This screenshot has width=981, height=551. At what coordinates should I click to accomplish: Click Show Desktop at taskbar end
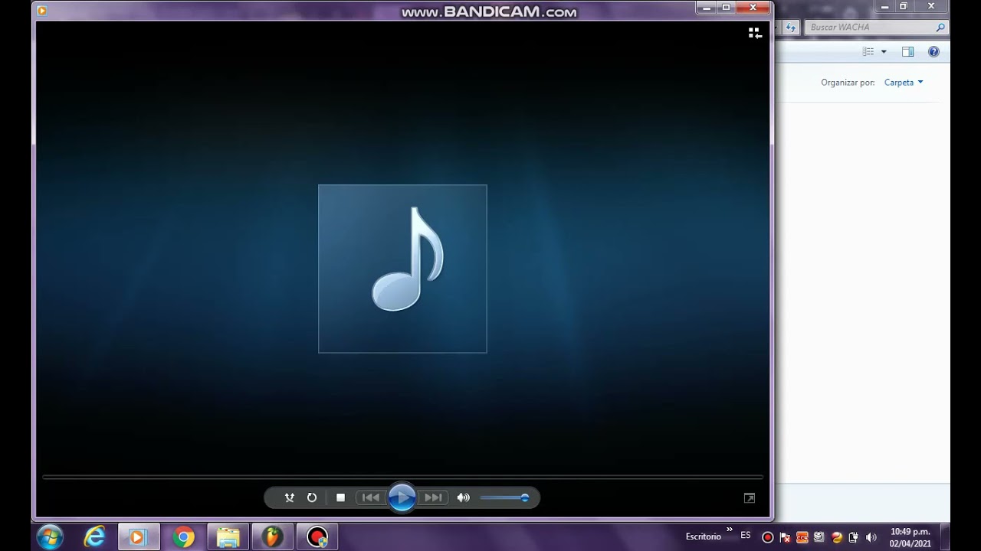[x=945, y=536]
